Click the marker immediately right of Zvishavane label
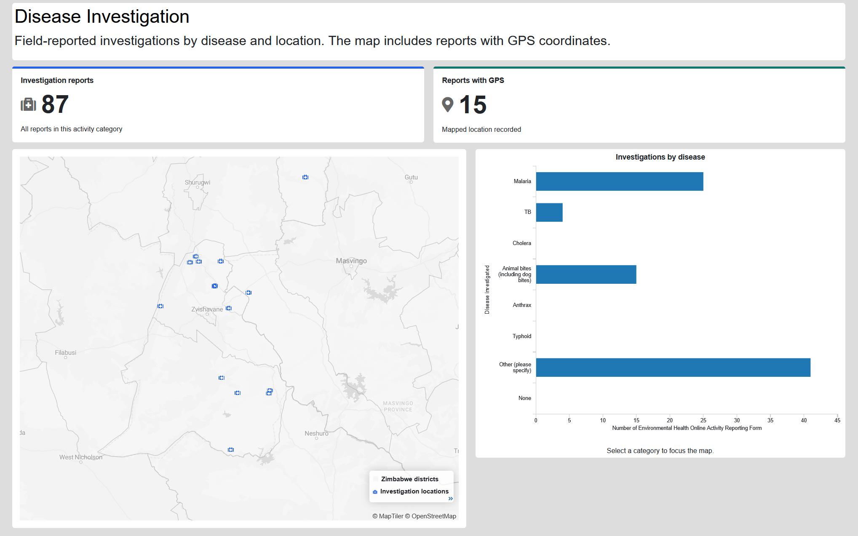The width and height of the screenshot is (858, 536). click(229, 308)
